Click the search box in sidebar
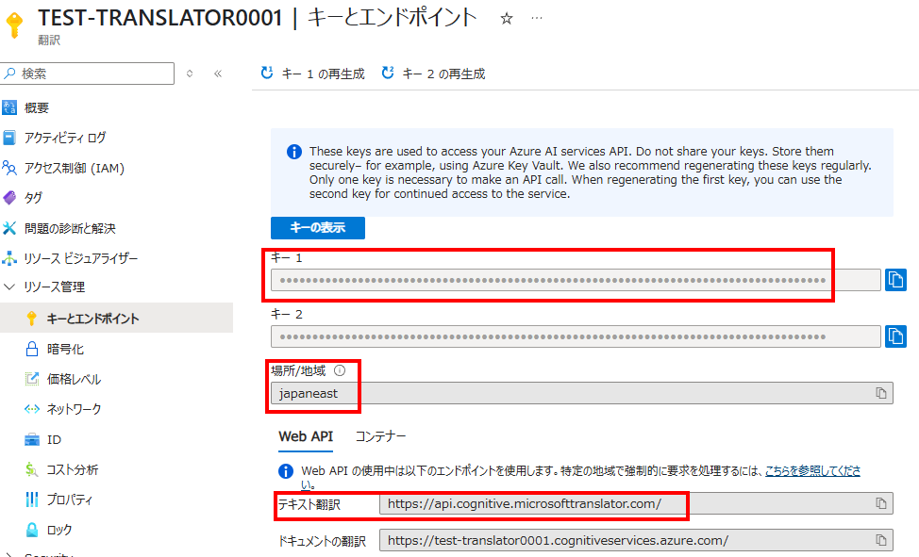This screenshot has width=919, height=557. click(x=88, y=74)
